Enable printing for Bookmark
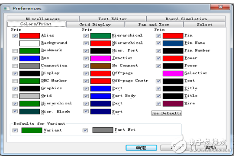The width and height of the screenshot is (235, 157). pos(15,51)
